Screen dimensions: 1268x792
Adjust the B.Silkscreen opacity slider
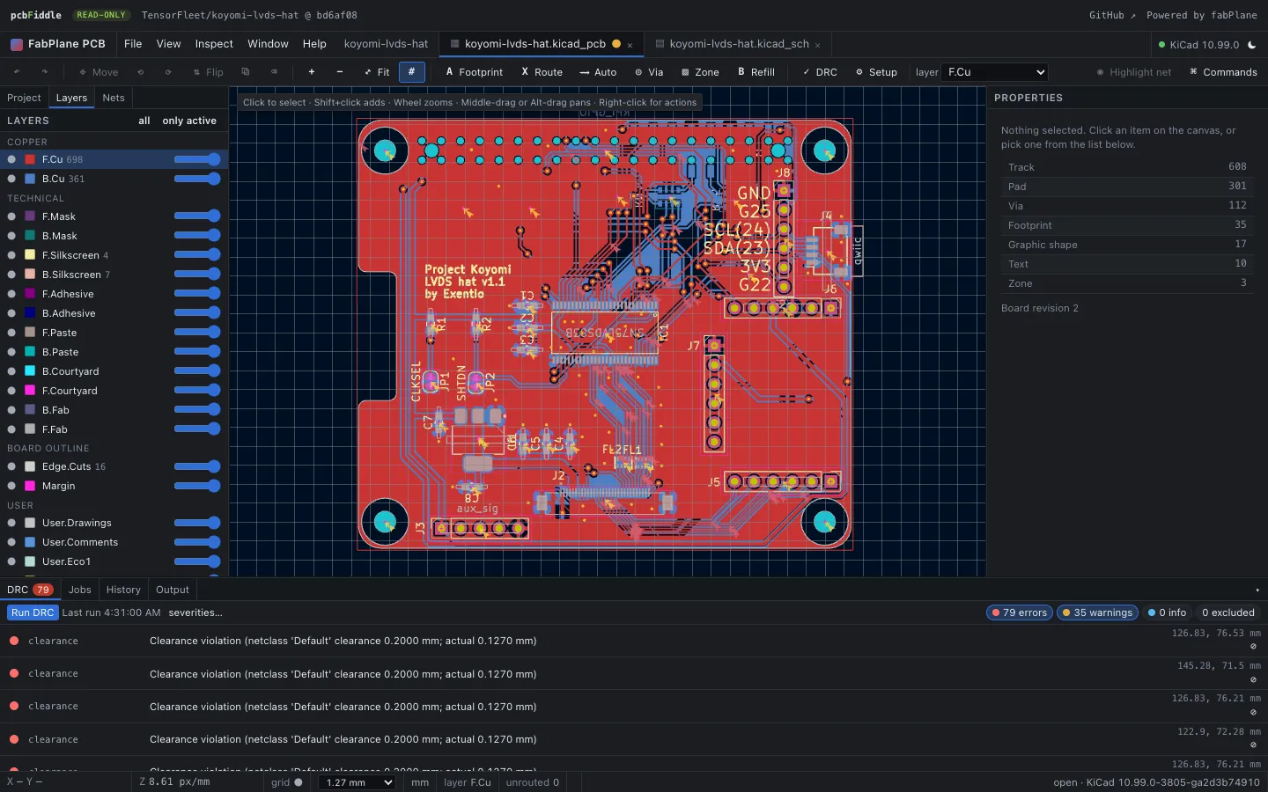pyautogui.click(x=197, y=275)
